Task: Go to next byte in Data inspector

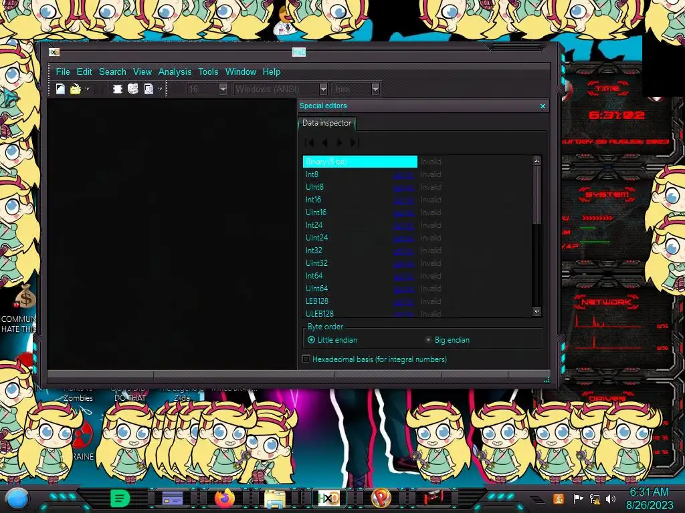Action: click(x=339, y=142)
